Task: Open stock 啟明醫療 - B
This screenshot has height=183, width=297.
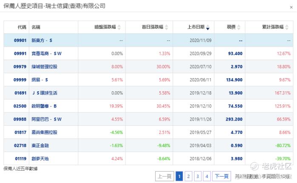Action: coord(44,106)
